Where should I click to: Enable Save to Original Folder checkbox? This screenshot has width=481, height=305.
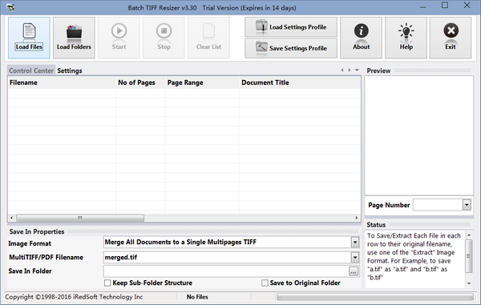pyautogui.click(x=265, y=283)
